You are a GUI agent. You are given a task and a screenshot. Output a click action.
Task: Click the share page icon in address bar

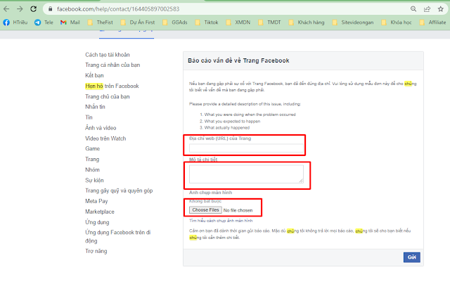coord(427,9)
